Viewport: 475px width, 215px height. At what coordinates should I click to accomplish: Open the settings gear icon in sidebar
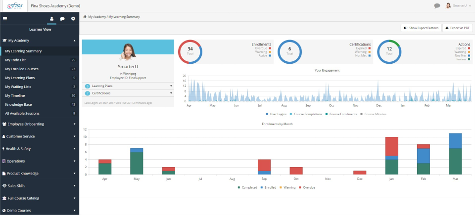pyautogui.click(x=73, y=19)
